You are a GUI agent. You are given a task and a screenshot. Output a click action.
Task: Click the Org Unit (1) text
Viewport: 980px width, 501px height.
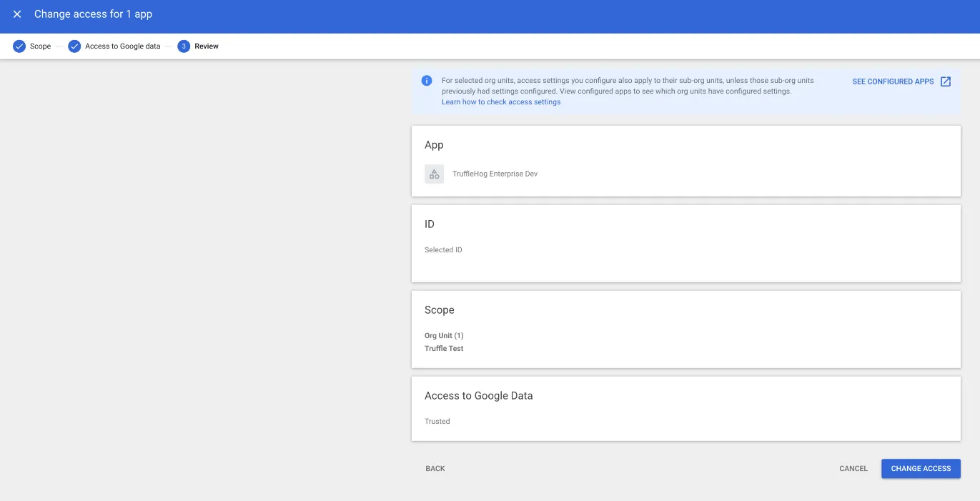click(x=444, y=336)
